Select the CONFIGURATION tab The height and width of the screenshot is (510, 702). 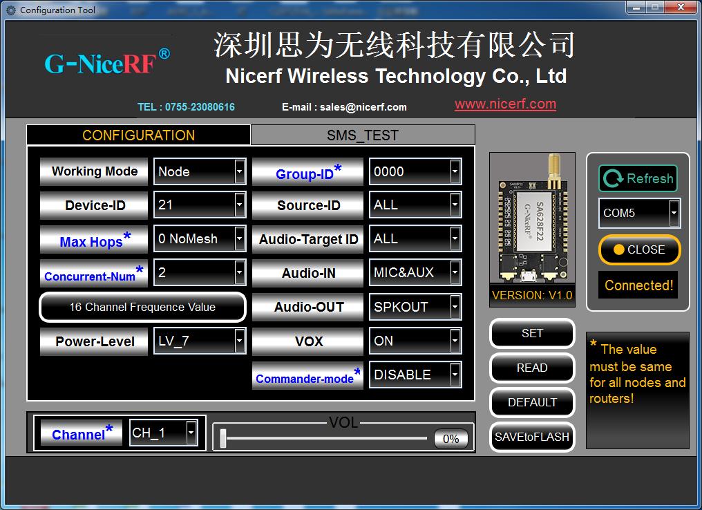coord(138,135)
